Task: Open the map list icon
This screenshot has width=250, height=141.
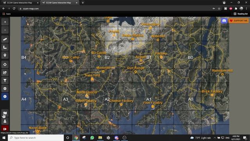Action: tap(5, 113)
